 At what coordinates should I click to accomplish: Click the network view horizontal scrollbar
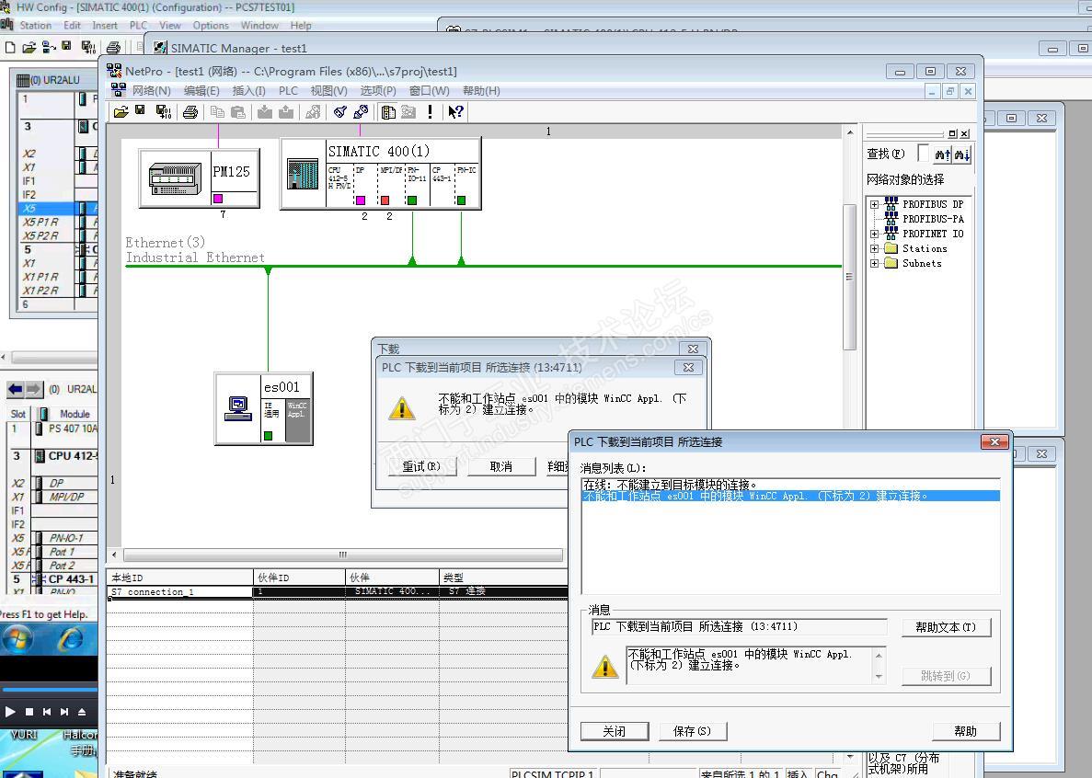pos(342,555)
